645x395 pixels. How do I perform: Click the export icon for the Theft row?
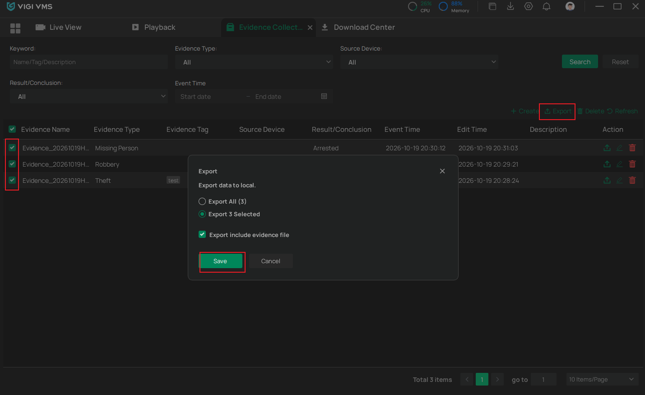607,180
